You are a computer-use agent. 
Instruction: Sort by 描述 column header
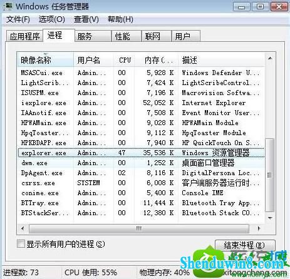click(x=221, y=60)
